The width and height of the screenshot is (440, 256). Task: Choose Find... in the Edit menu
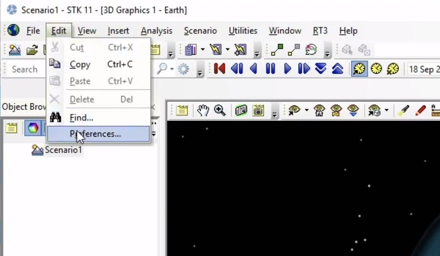[98, 118]
